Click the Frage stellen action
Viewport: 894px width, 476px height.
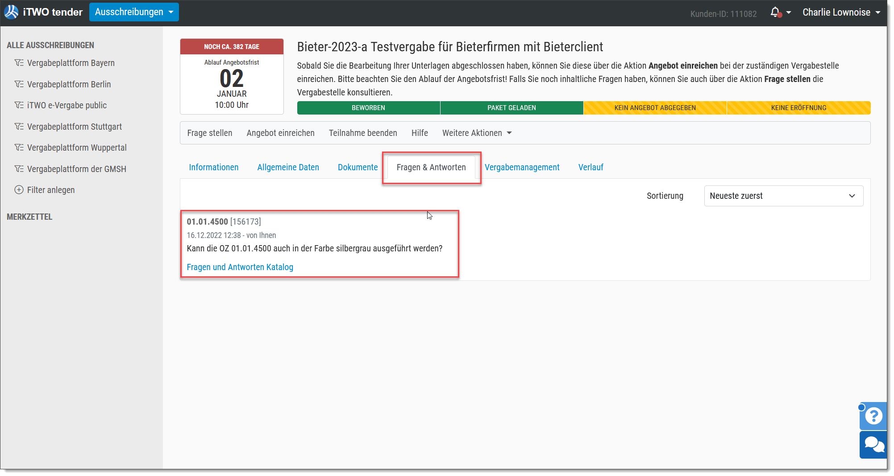coord(210,133)
